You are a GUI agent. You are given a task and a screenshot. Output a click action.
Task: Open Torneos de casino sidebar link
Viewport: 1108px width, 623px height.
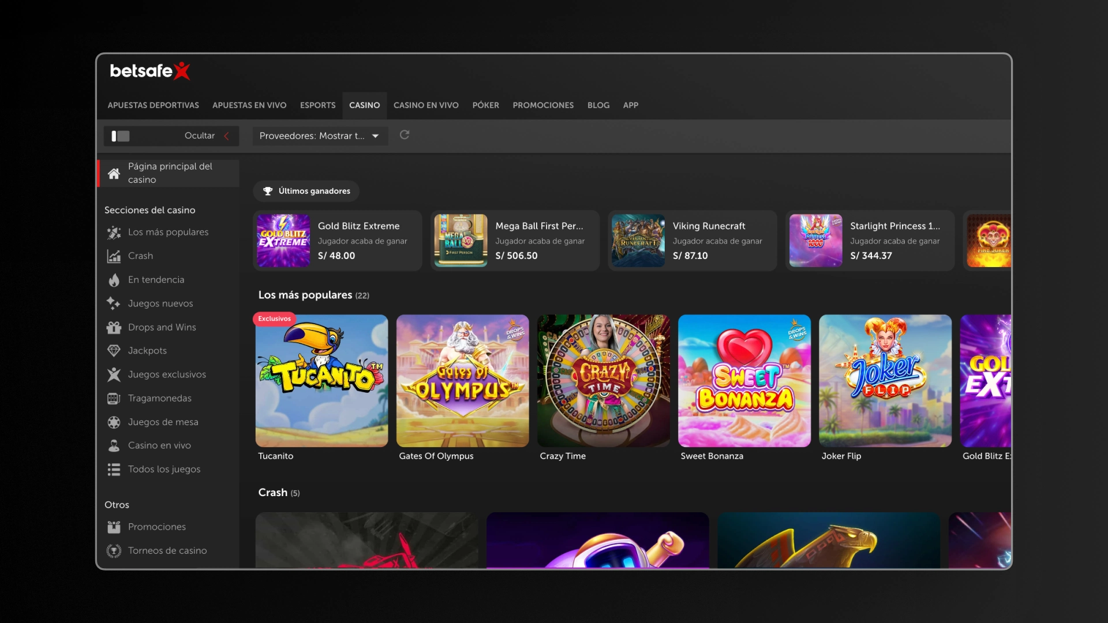(x=167, y=550)
